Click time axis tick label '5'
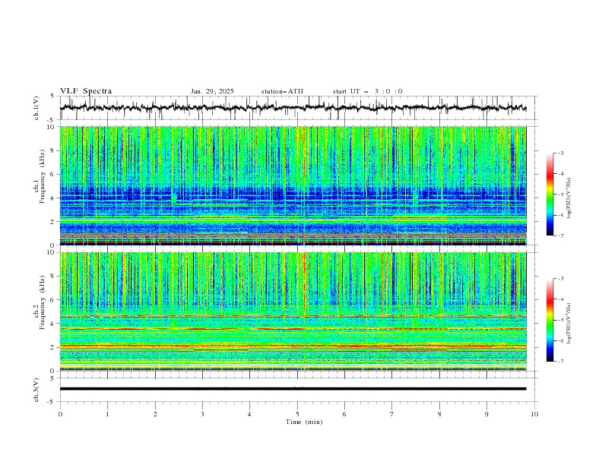The height and width of the screenshot is (465, 602). click(x=297, y=414)
